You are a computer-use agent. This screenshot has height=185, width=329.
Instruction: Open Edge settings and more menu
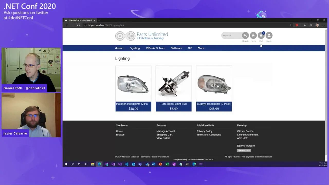point(323,25)
